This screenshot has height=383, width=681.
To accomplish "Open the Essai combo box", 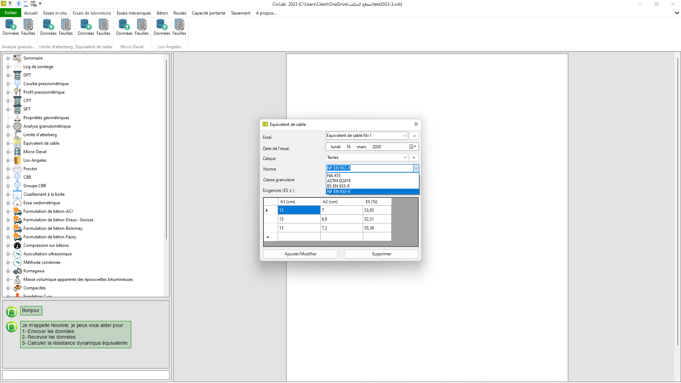I will [x=367, y=135].
